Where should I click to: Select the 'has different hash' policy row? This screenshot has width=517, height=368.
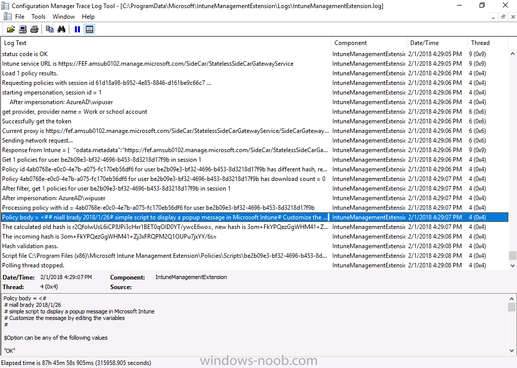[254, 169]
